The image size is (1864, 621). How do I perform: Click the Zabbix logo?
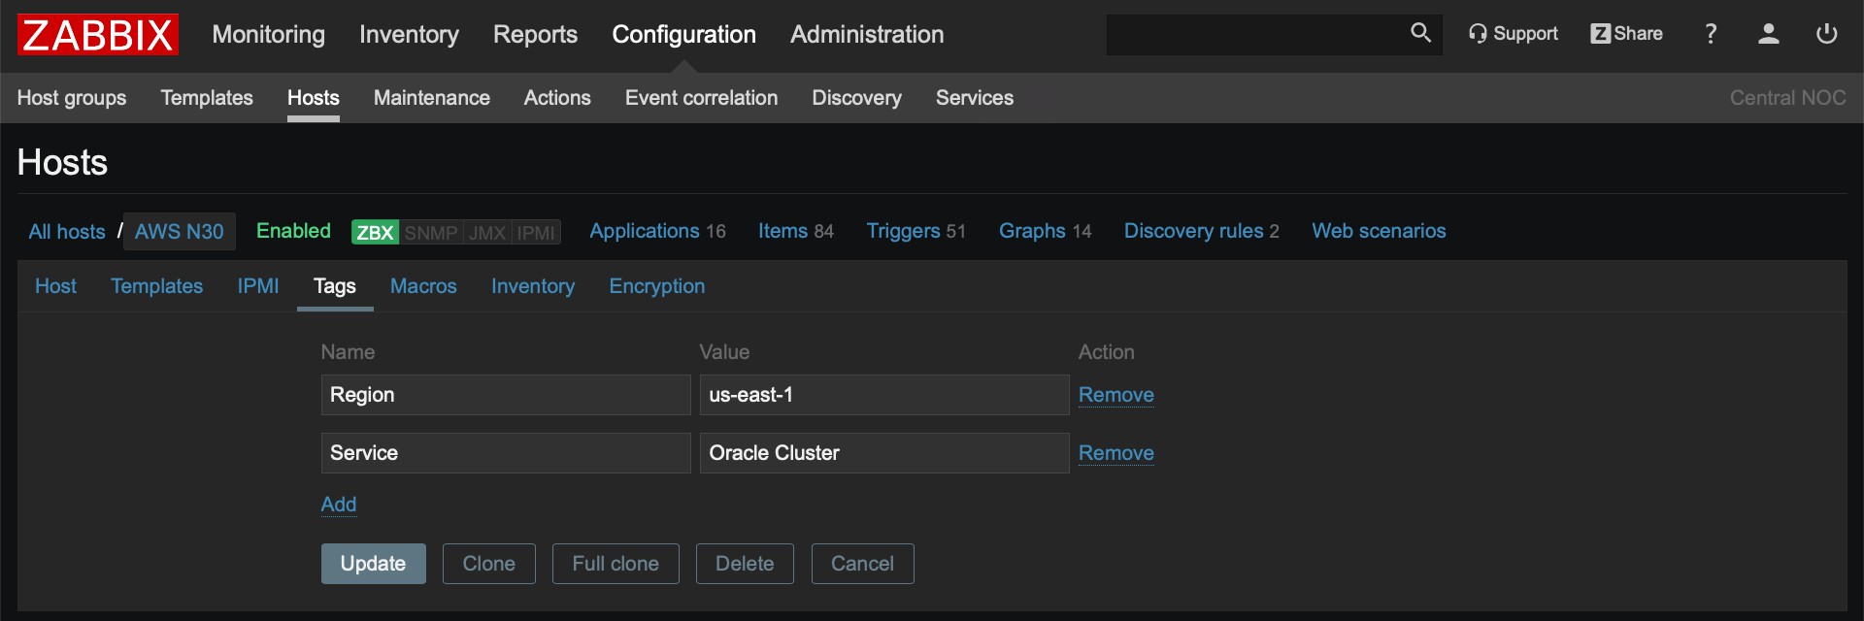pyautogui.click(x=98, y=35)
